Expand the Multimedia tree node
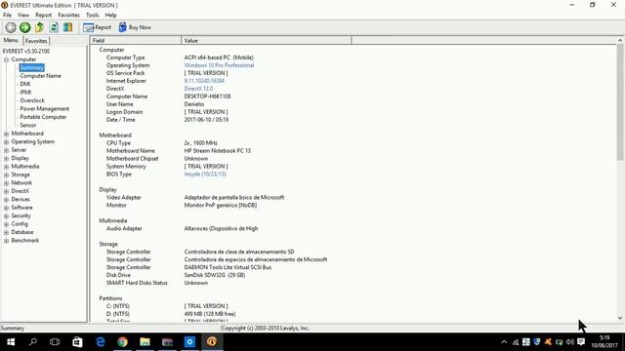 coord(7,167)
